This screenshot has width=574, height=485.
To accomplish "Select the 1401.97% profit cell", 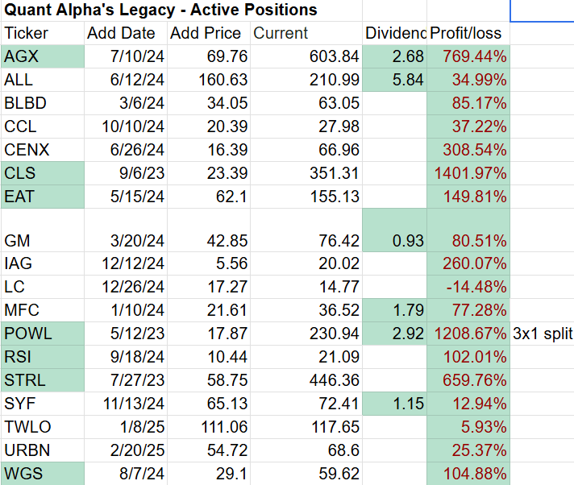I will tap(468, 173).
